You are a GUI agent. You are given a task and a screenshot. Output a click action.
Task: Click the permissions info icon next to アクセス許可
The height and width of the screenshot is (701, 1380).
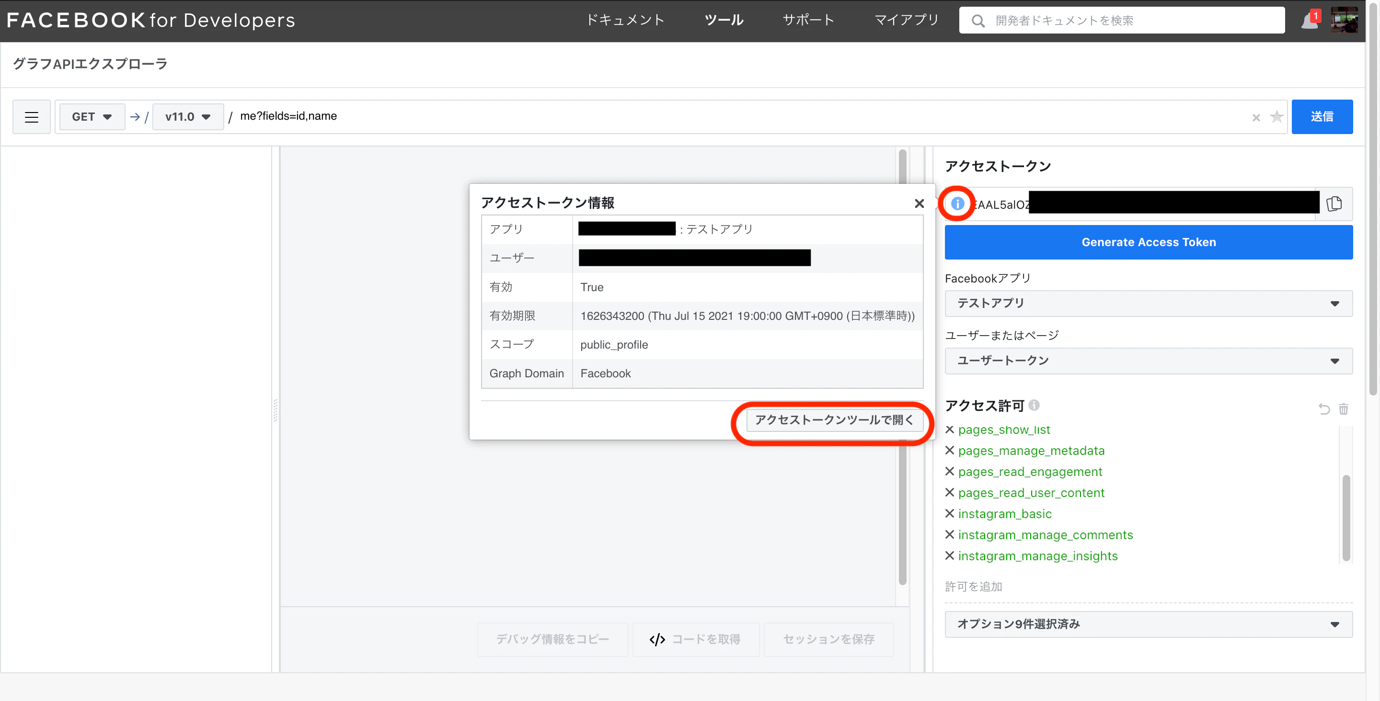[x=1034, y=405]
